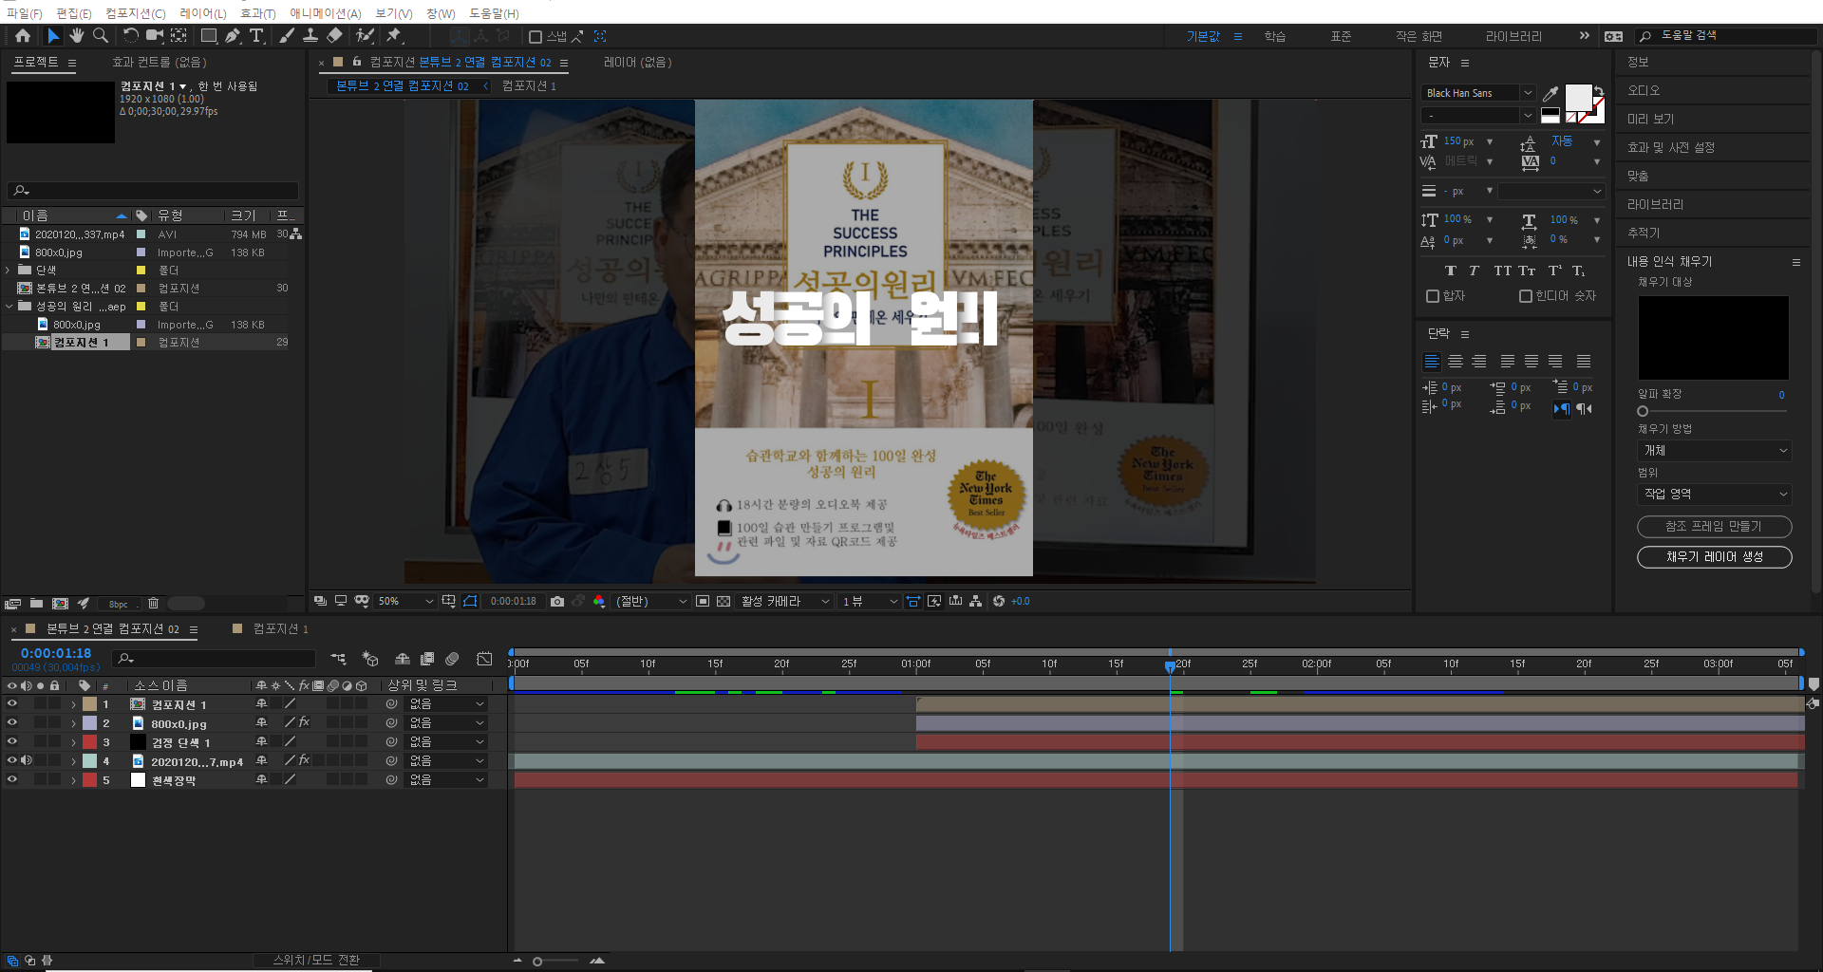Click the eyedropper in the Character panel
The image size is (1823, 972).
(x=1550, y=93)
